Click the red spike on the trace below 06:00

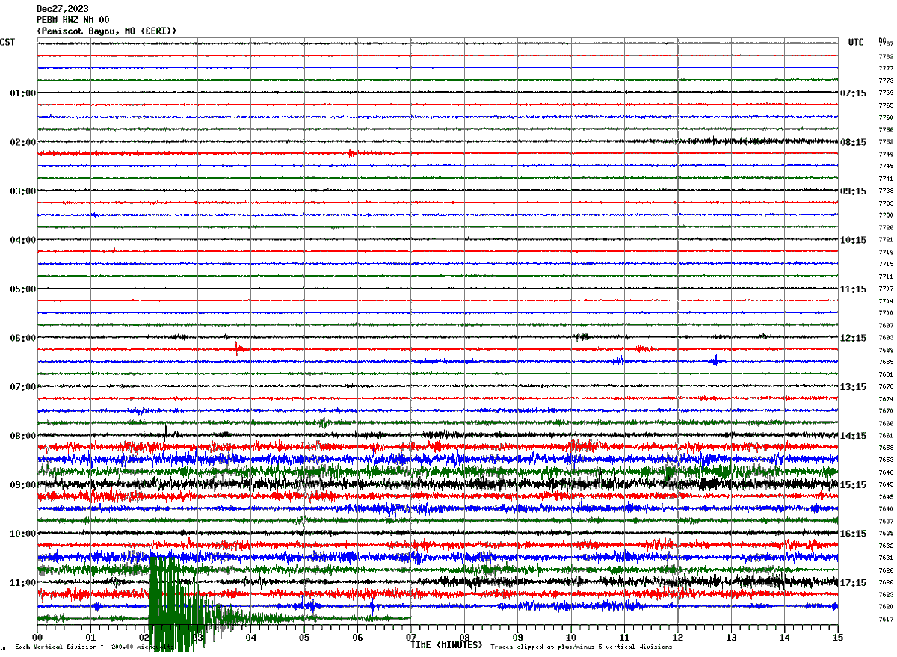point(237,348)
